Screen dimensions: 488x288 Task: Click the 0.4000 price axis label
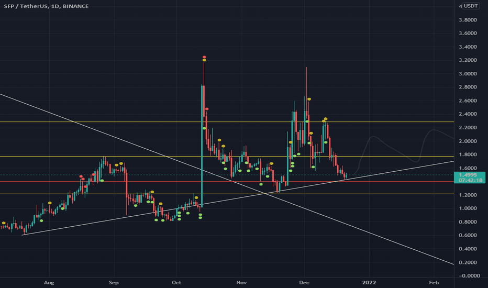(468, 249)
